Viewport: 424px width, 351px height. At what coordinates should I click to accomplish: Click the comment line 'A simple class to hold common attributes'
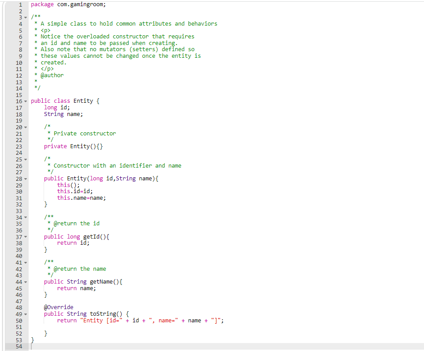pyautogui.click(x=129, y=24)
